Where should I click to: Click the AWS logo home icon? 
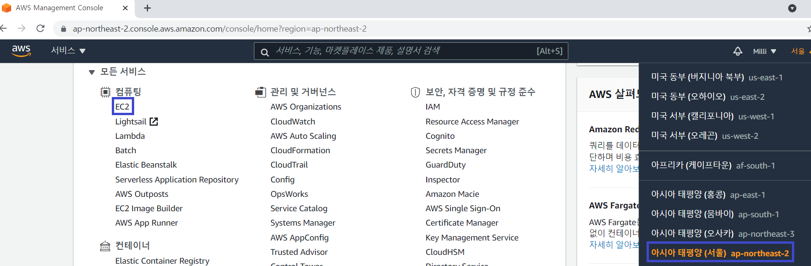[21, 51]
